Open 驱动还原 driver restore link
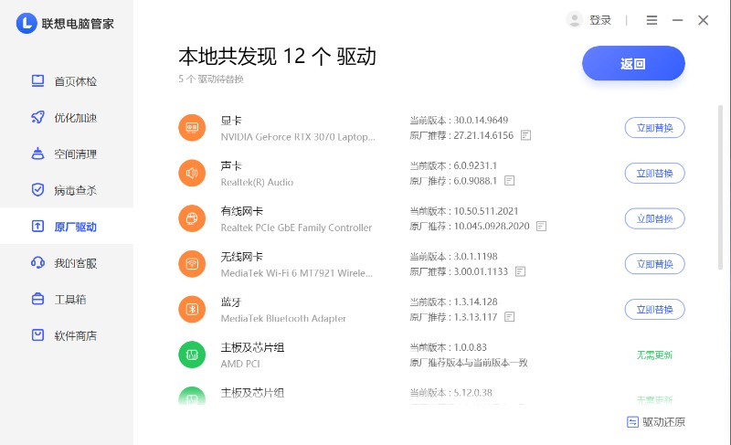This screenshot has height=445, width=731. pos(656,422)
